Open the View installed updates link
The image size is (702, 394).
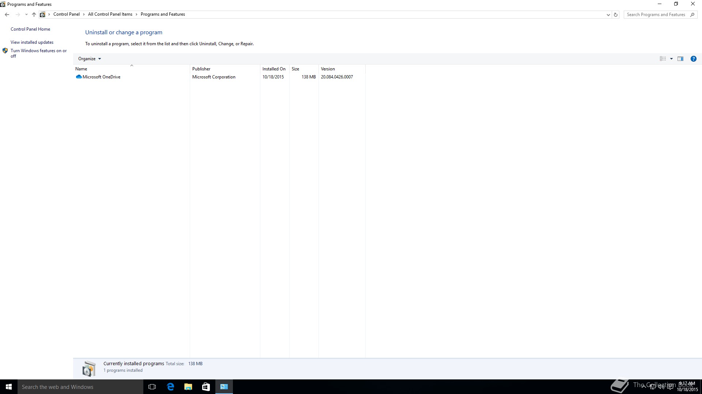(32, 42)
